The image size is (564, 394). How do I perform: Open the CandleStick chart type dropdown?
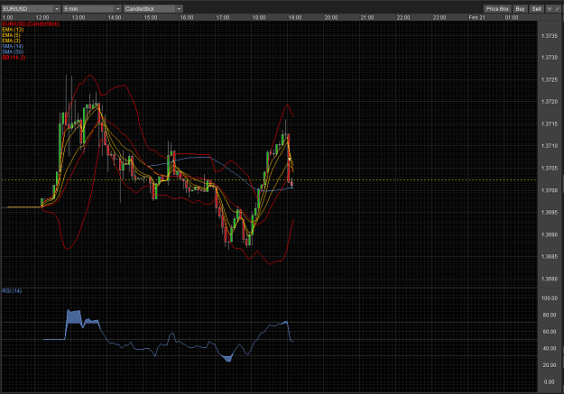pyautogui.click(x=153, y=9)
